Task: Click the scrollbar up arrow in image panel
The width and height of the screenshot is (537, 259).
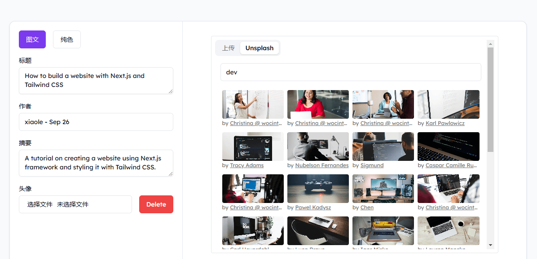Action: pos(490,44)
